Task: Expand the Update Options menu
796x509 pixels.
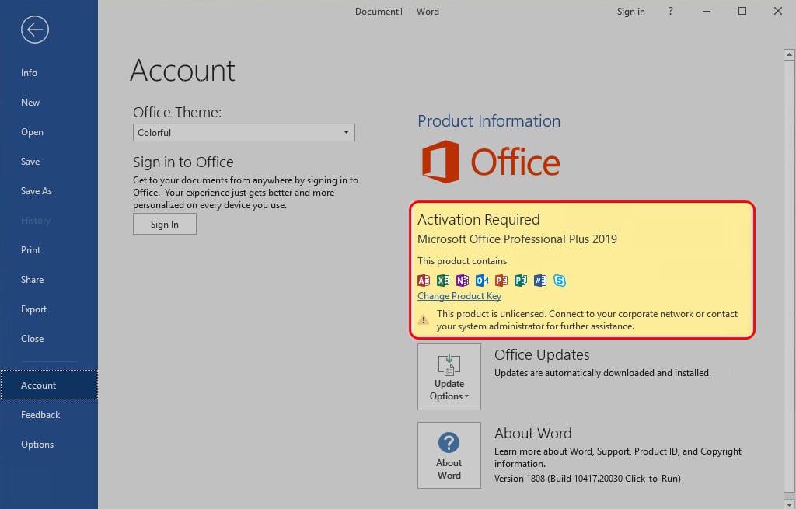Action: pyautogui.click(x=449, y=377)
